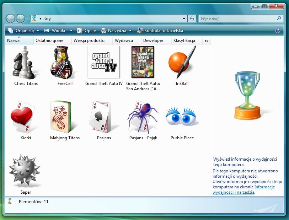Click the Saper label
The height and width of the screenshot is (220, 289).
click(x=26, y=192)
